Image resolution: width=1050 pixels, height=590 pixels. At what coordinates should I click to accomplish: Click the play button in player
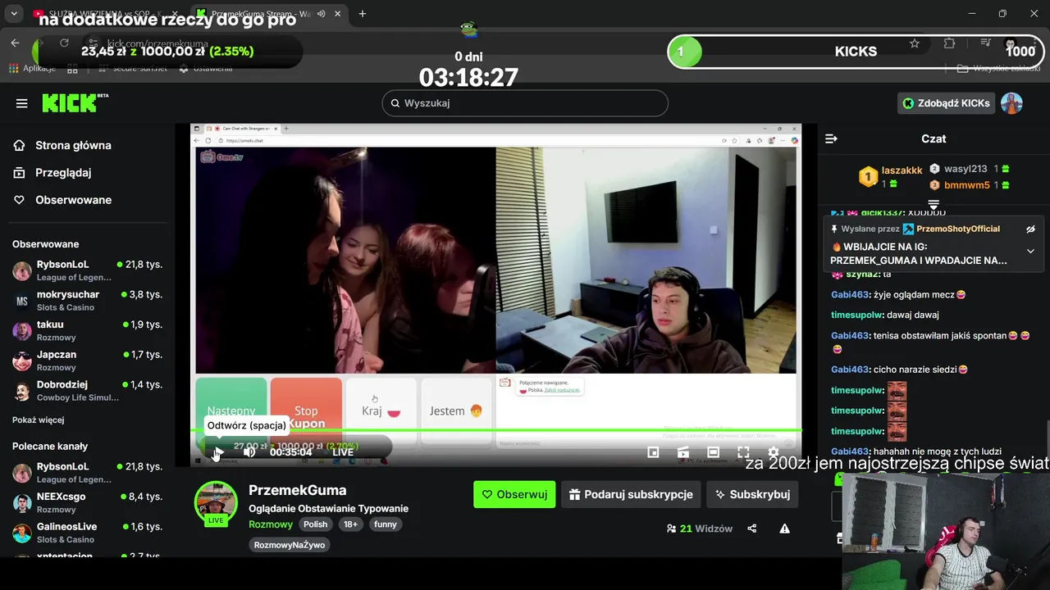coord(217,452)
